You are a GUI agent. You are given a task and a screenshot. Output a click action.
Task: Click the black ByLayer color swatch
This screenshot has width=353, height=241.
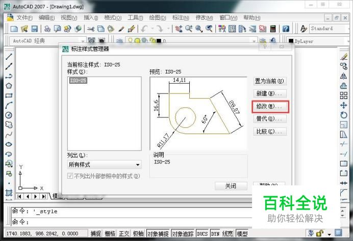(291, 41)
